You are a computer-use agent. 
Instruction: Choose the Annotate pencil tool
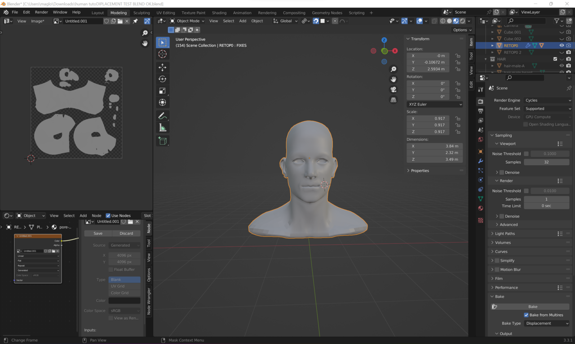pos(162,116)
